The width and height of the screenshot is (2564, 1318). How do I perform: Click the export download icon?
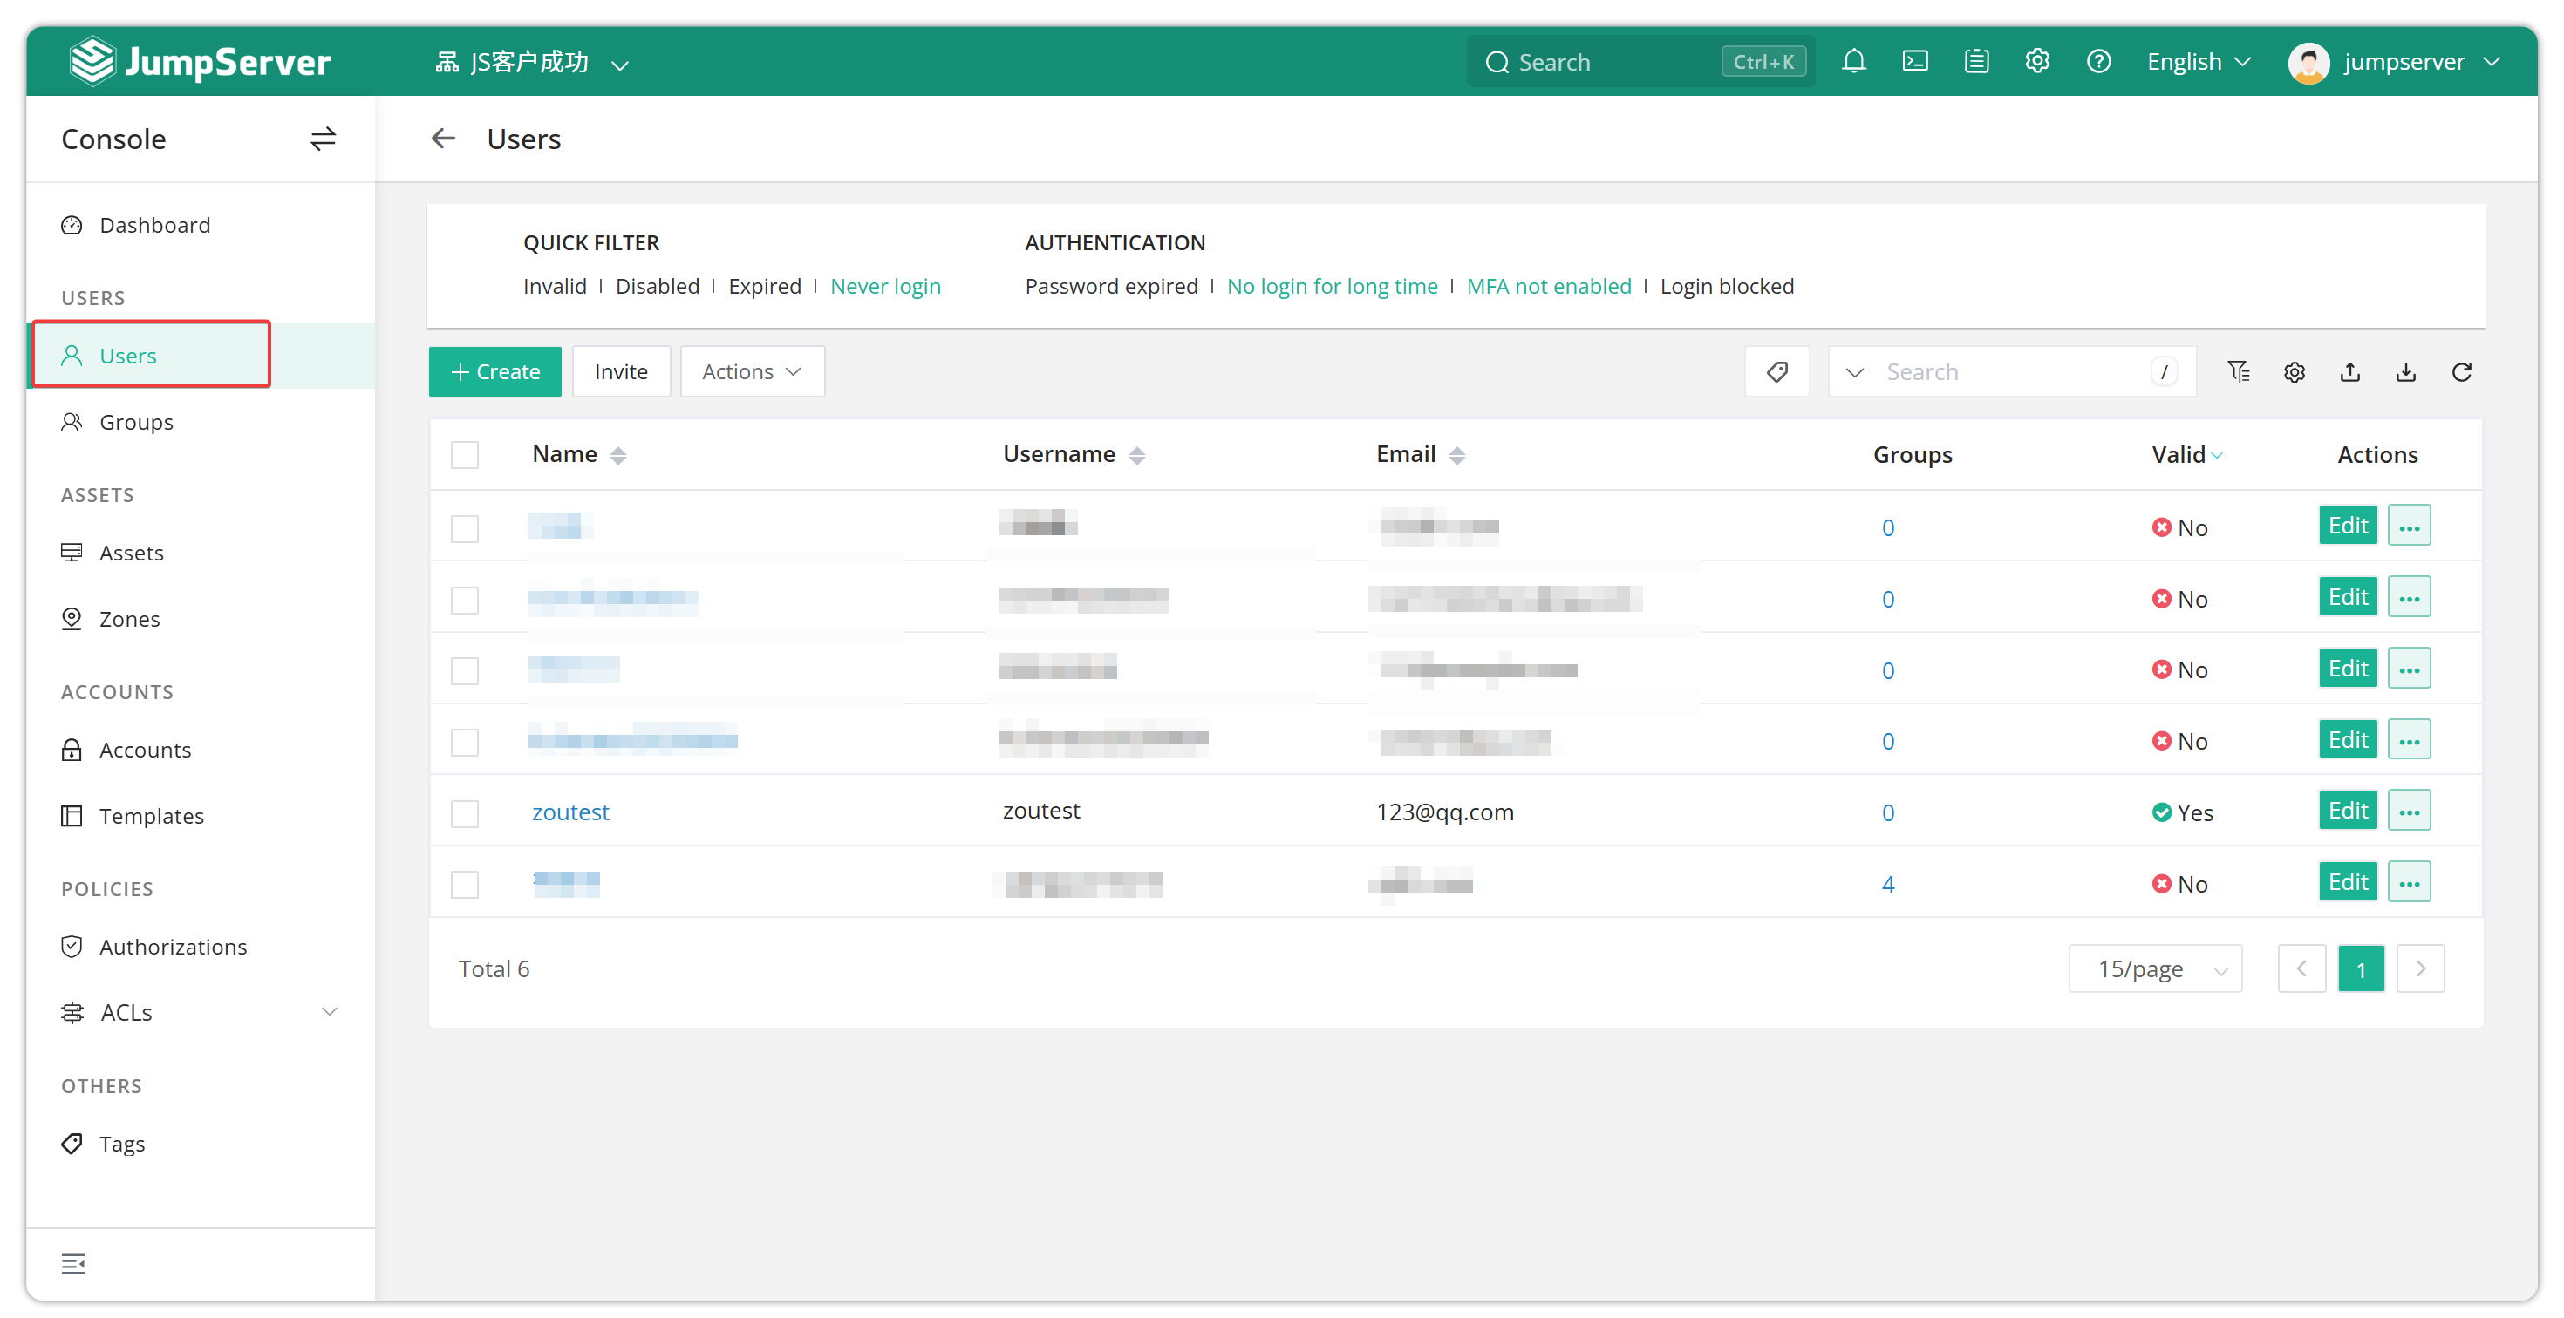pos(2404,372)
